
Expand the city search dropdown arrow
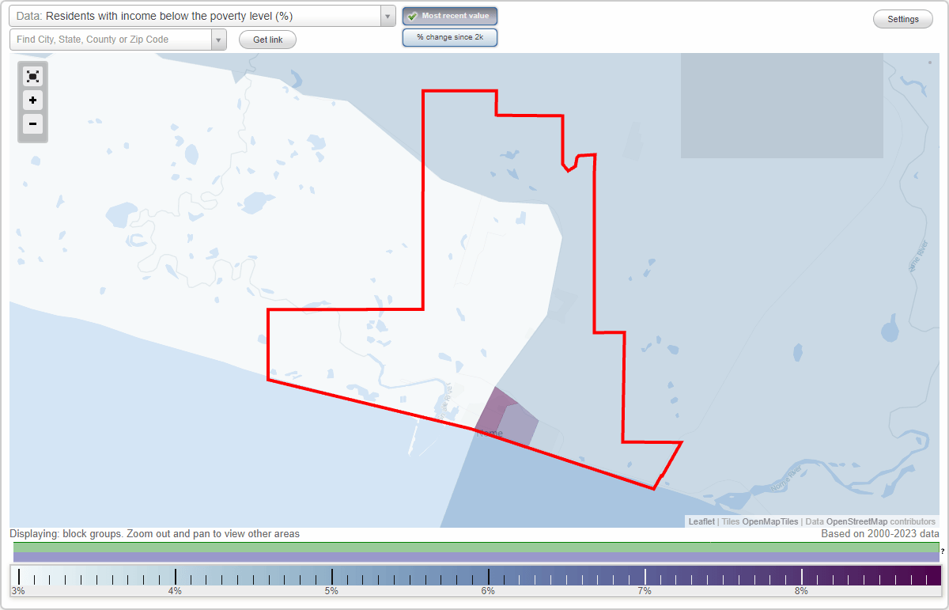218,40
